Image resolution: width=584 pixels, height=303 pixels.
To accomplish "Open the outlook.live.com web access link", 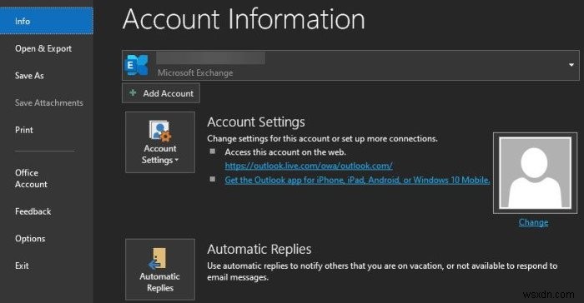I will click(x=309, y=166).
